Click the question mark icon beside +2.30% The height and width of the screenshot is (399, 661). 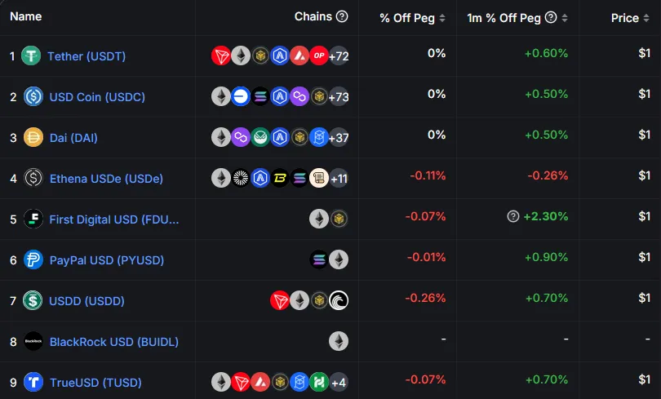513,217
